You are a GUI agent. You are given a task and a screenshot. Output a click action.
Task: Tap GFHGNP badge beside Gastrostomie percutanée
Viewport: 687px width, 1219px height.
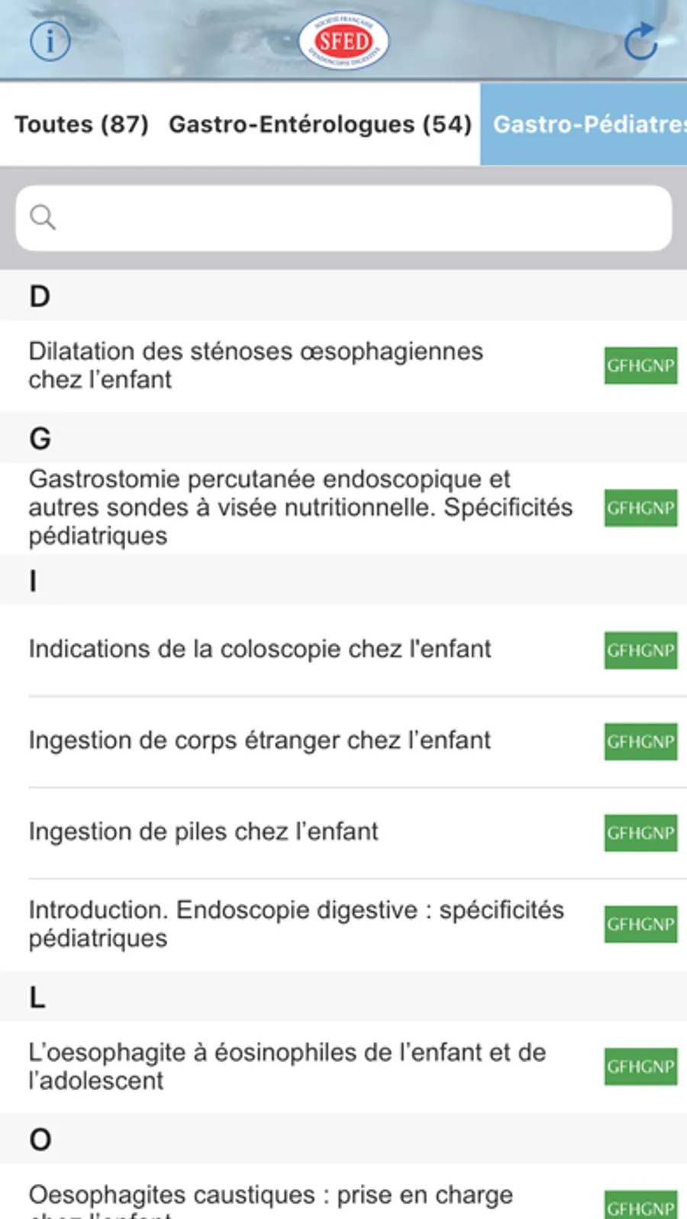(640, 508)
